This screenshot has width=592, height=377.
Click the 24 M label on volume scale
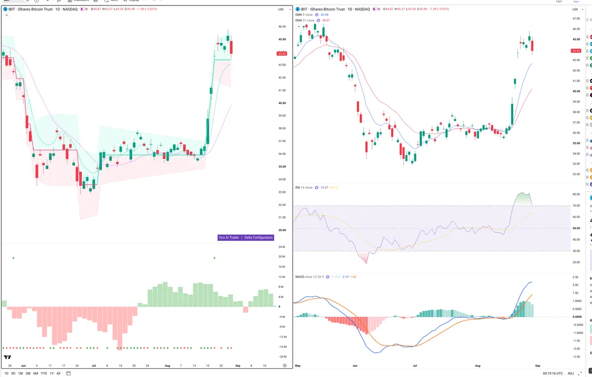coord(282,247)
